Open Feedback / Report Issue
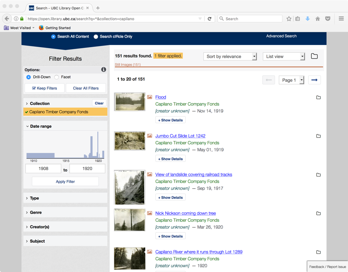Viewport: 348px width, 272px height. (328, 267)
